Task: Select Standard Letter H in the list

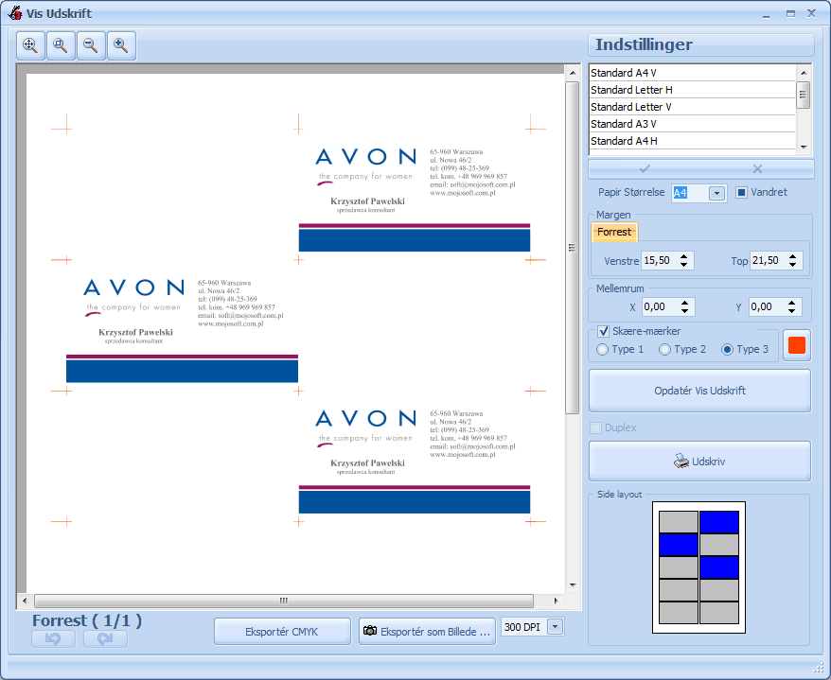Action: click(692, 90)
